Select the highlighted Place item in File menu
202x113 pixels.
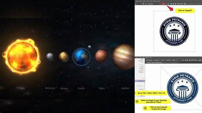pyautogui.click(x=140, y=81)
